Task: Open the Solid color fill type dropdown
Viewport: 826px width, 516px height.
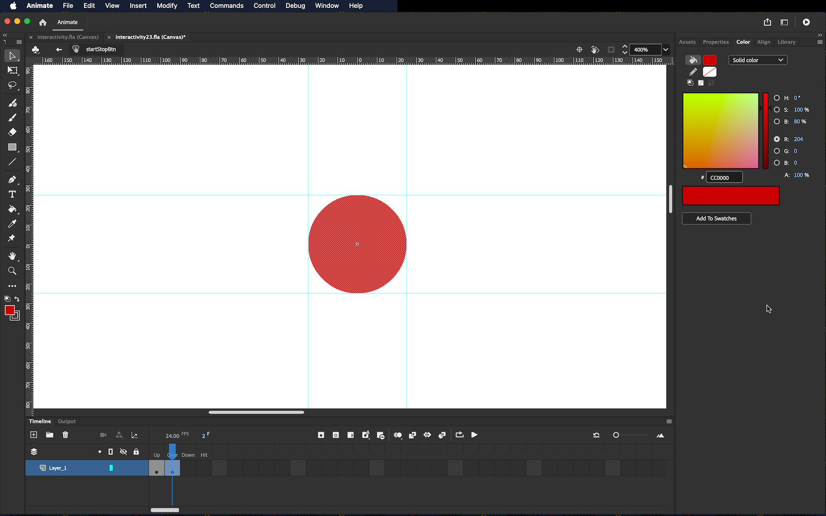Action: 758,60
